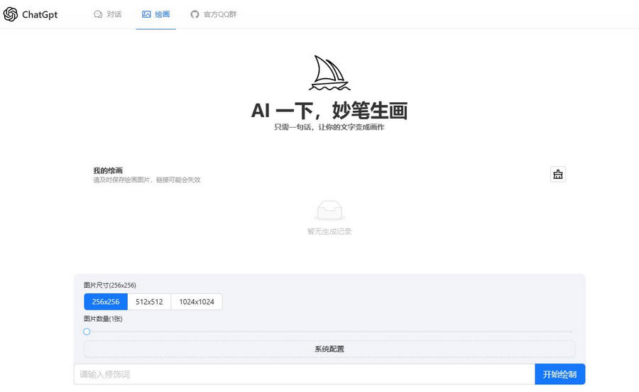Click the ChatGpt knot logo icon
The height and width of the screenshot is (392, 639).
pyautogui.click(x=11, y=14)
